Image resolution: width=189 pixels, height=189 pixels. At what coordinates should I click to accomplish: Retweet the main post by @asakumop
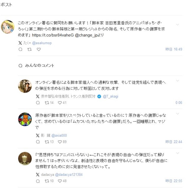30,49
